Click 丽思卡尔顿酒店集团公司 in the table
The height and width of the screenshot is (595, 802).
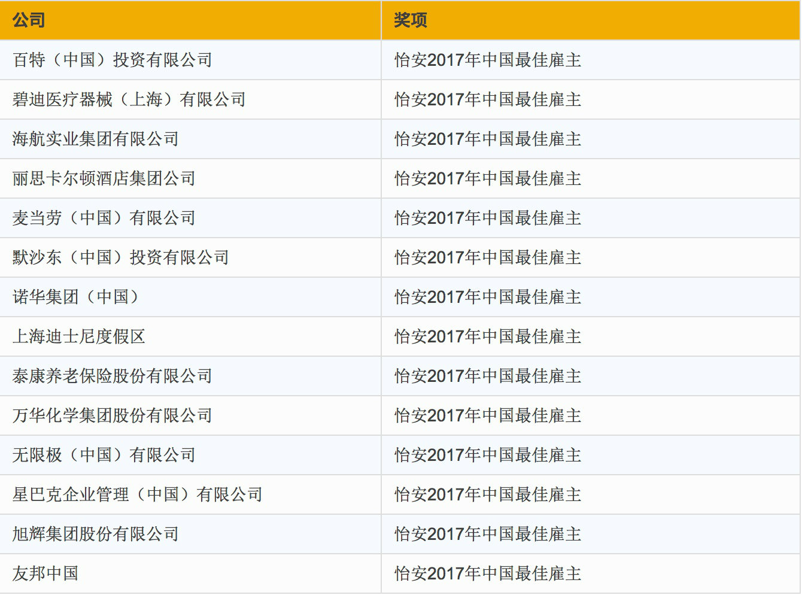[x=104, y=178]
